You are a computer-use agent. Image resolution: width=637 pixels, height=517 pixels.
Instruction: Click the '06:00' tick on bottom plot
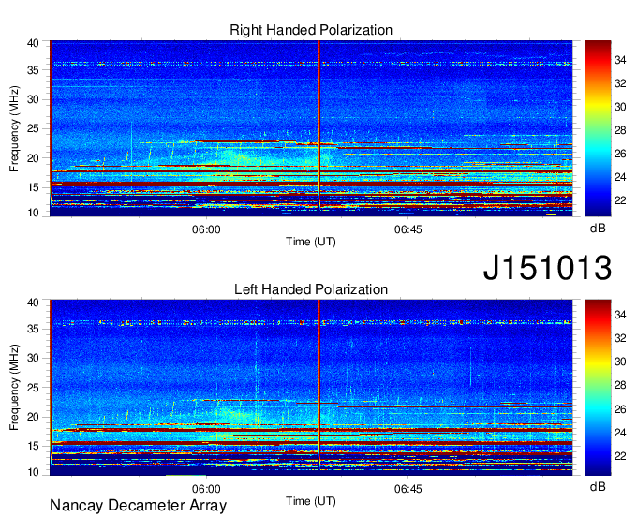click(206, 489)
